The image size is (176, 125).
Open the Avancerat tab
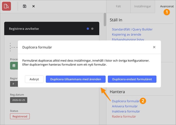[x=167, y=6]
